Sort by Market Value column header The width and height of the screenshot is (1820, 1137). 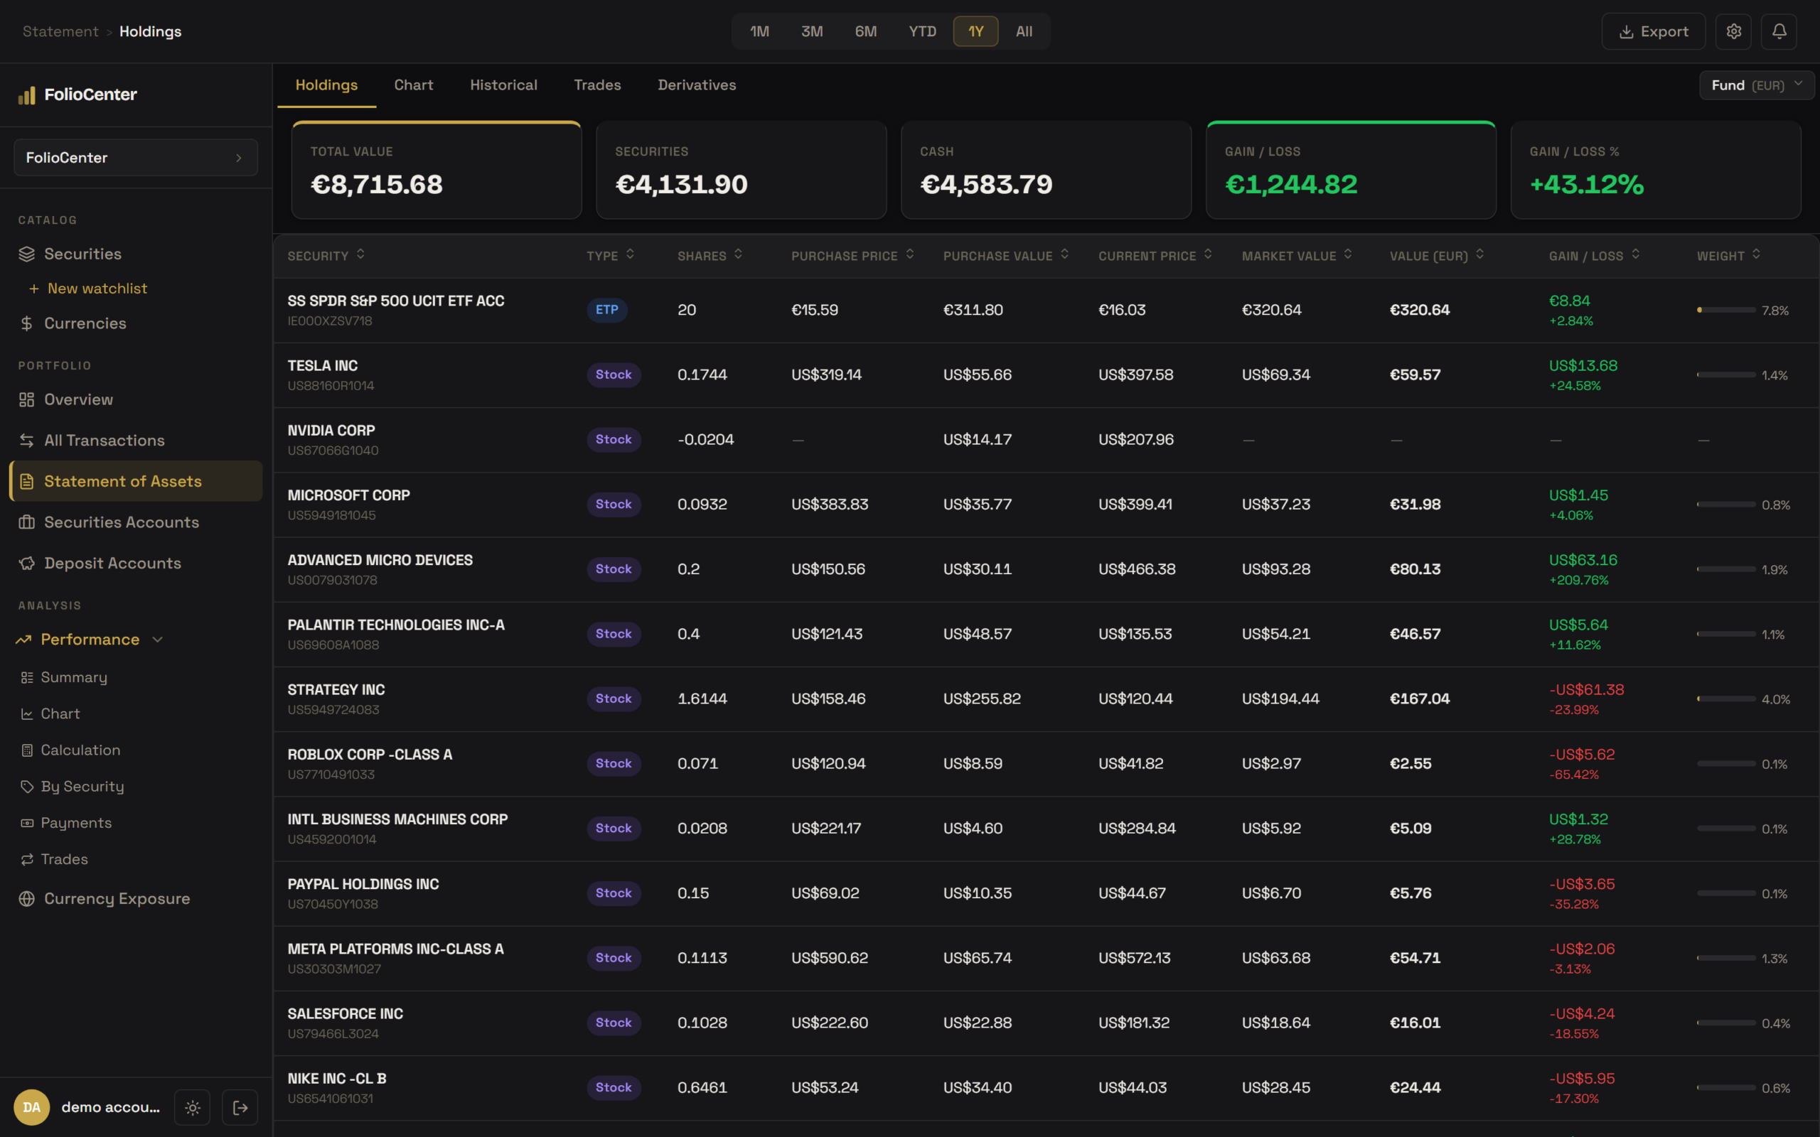click(x=1297, y=256)
